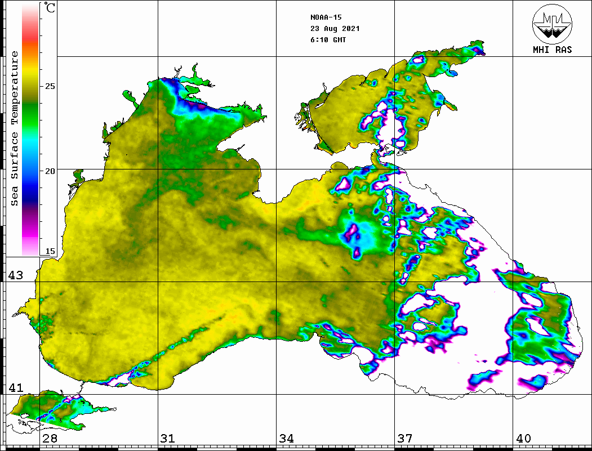Click latitude label 41

tap(15, 388)
